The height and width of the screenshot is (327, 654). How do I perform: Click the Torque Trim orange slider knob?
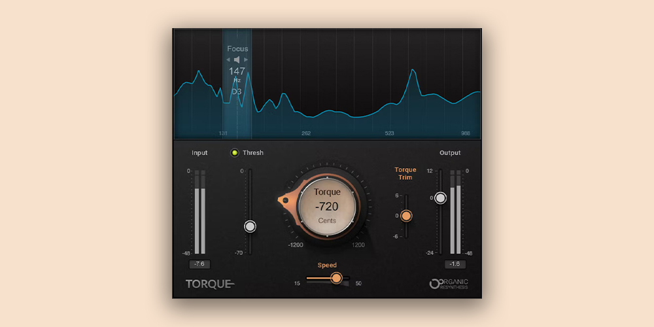pos(406,216)
